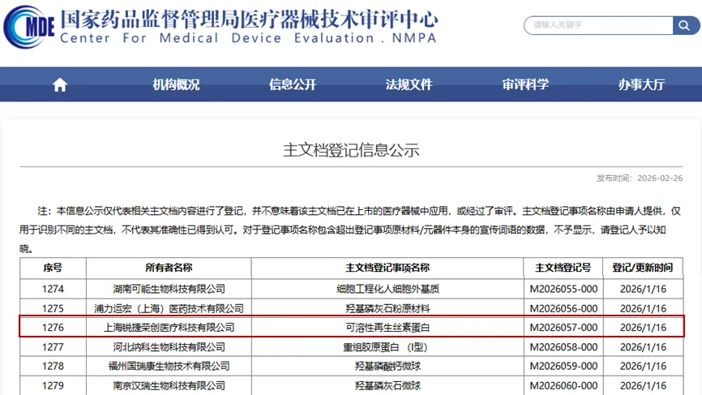Select row number 1279
702x395 pixels.
53,385
